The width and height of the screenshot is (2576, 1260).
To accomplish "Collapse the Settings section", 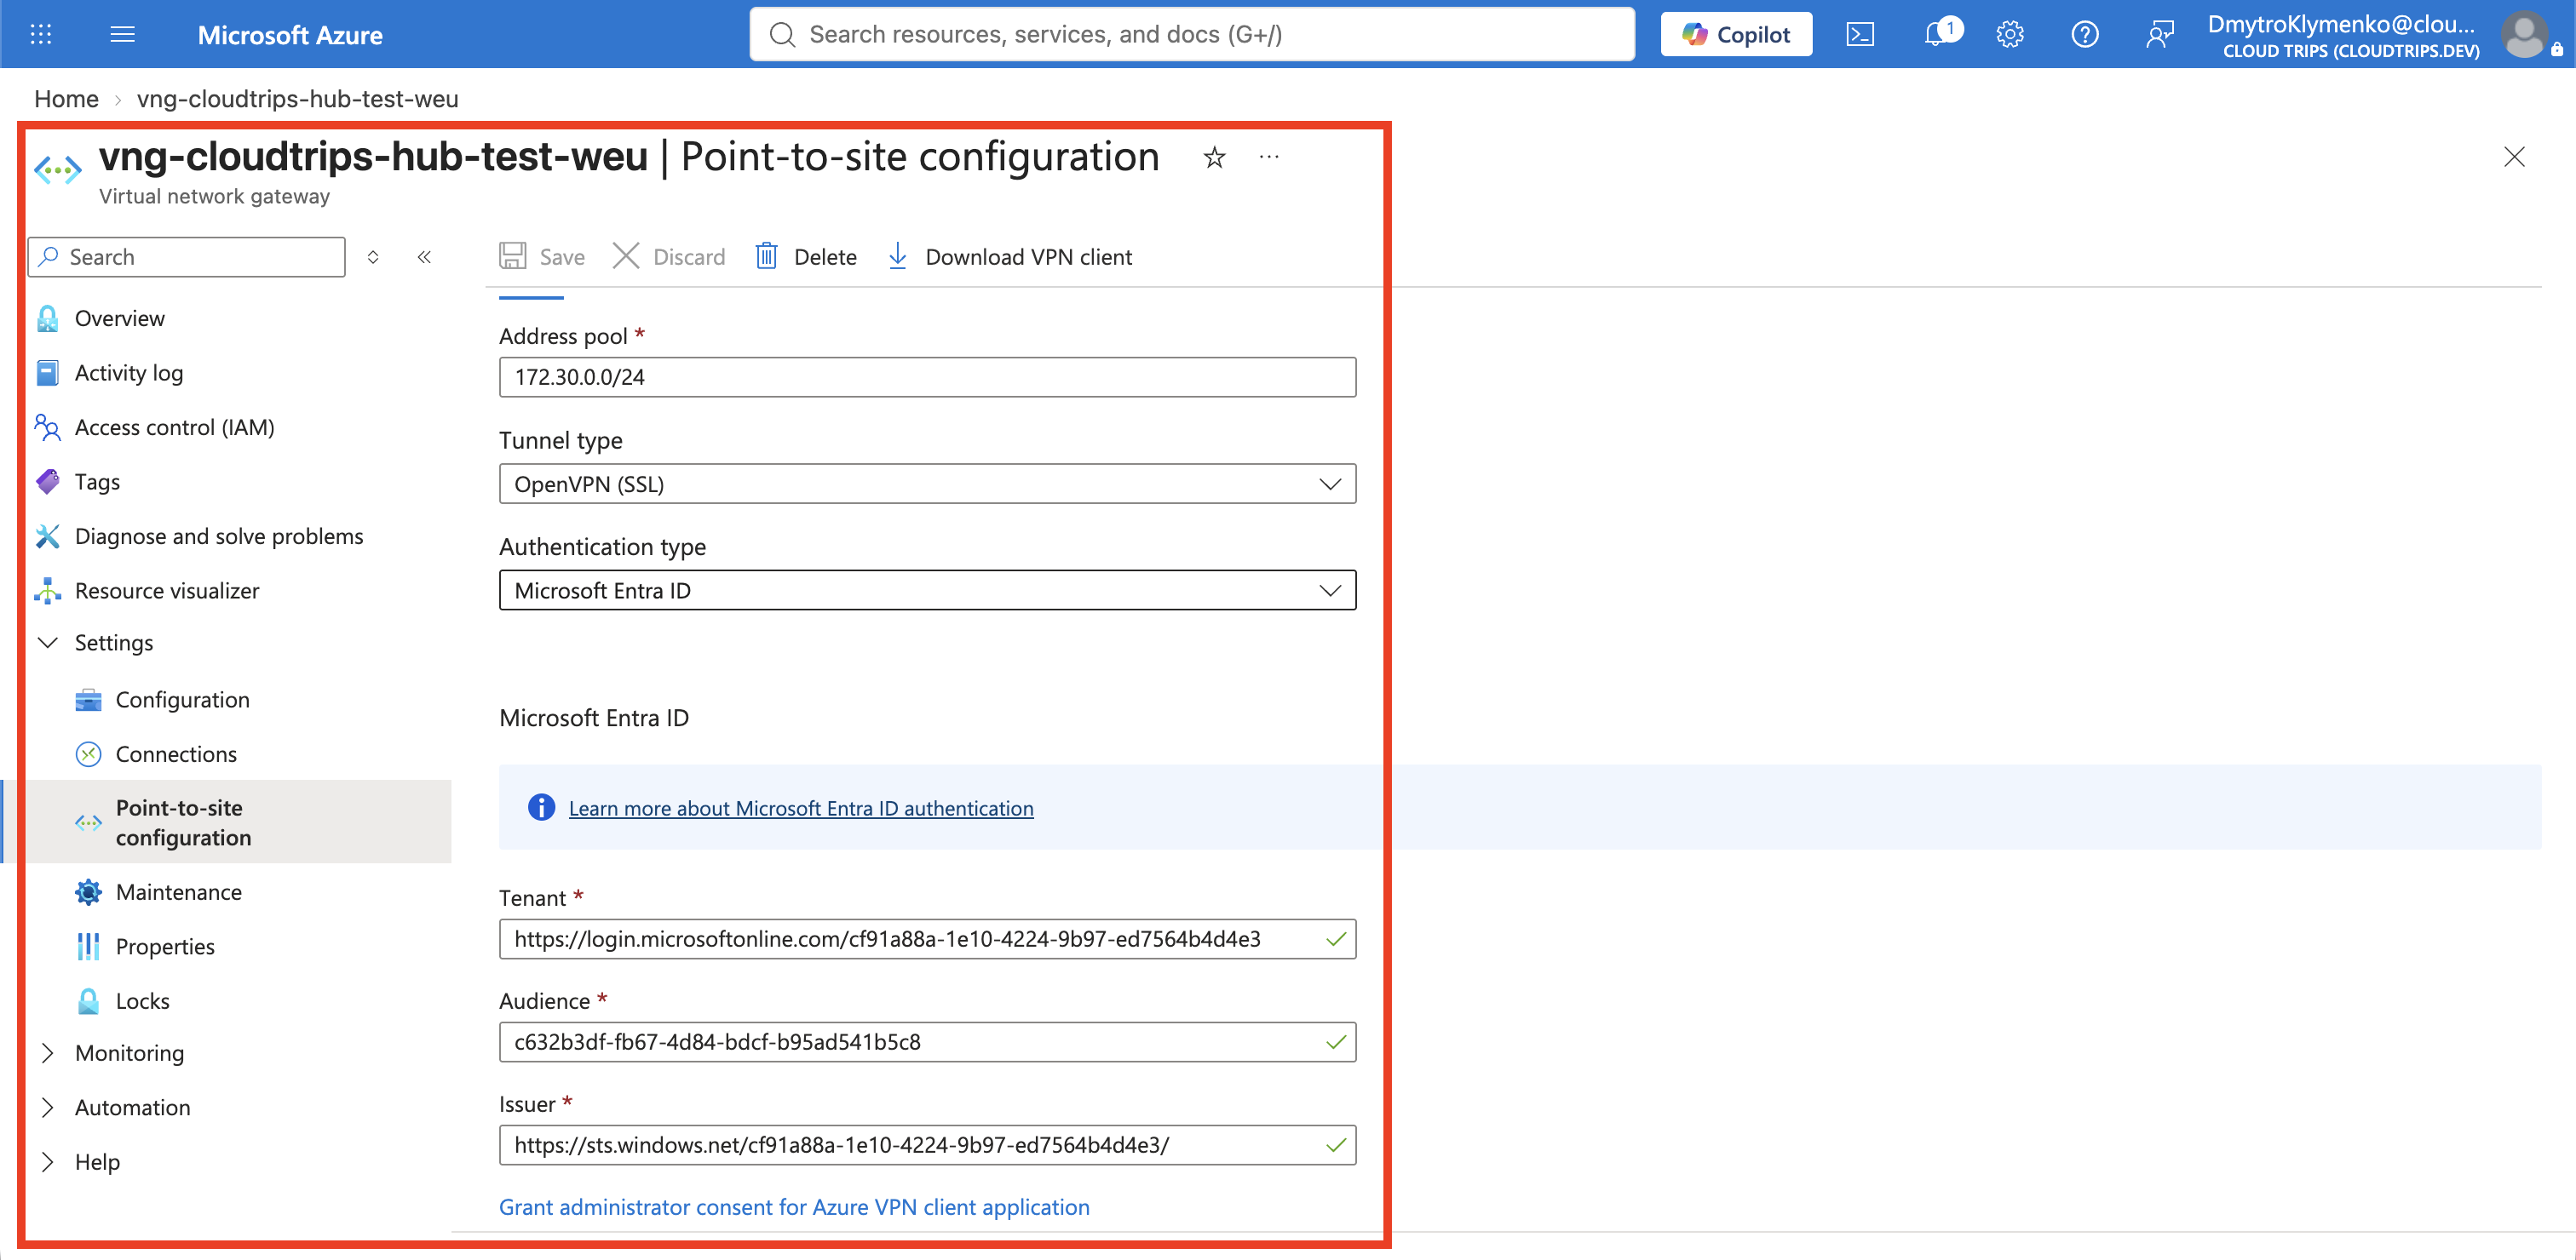I will [114, 643].
